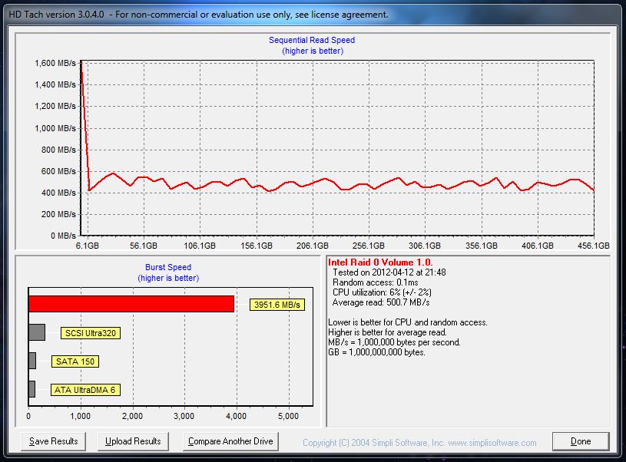Click the 600 MB/s axis label

click(58, 171)
